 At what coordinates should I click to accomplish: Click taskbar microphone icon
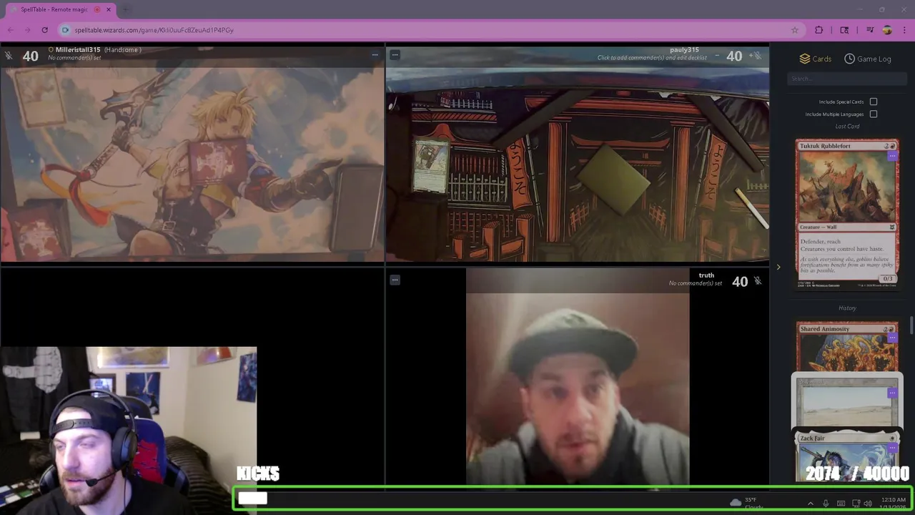[826, 504]
